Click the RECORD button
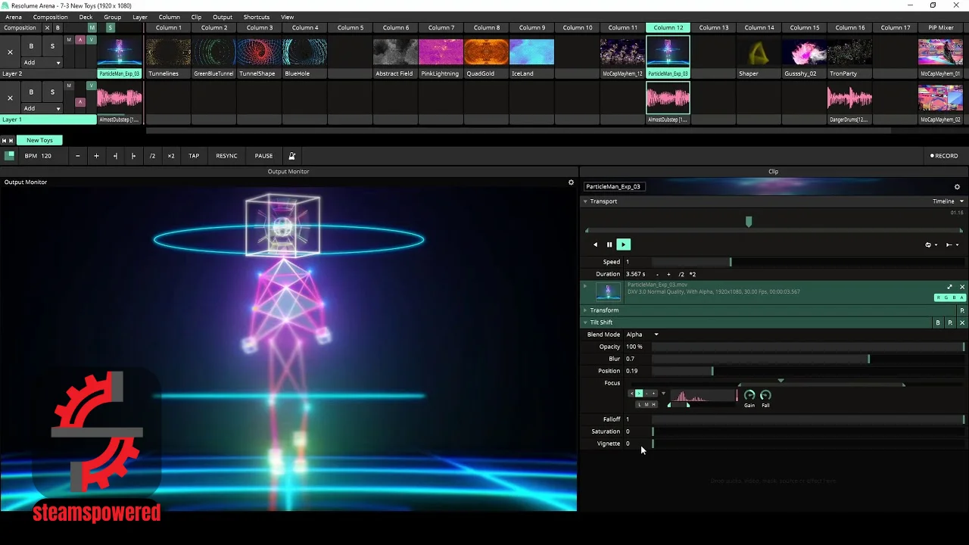Image resolution: width=969 pixels, height=545 pixels. pos(944,156)
